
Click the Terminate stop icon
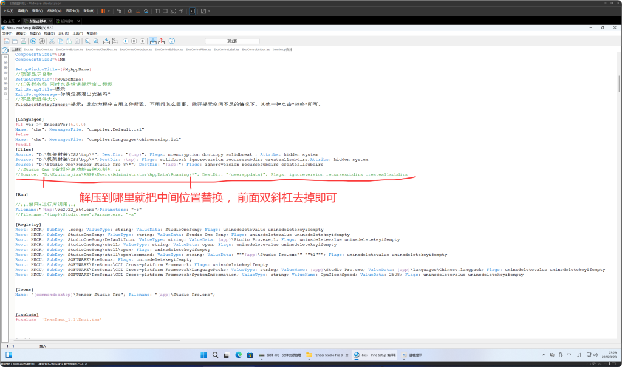[142, 41]
